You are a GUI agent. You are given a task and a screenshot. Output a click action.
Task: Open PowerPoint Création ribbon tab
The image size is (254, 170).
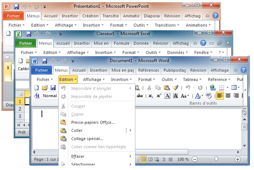(x=90, y=16)
